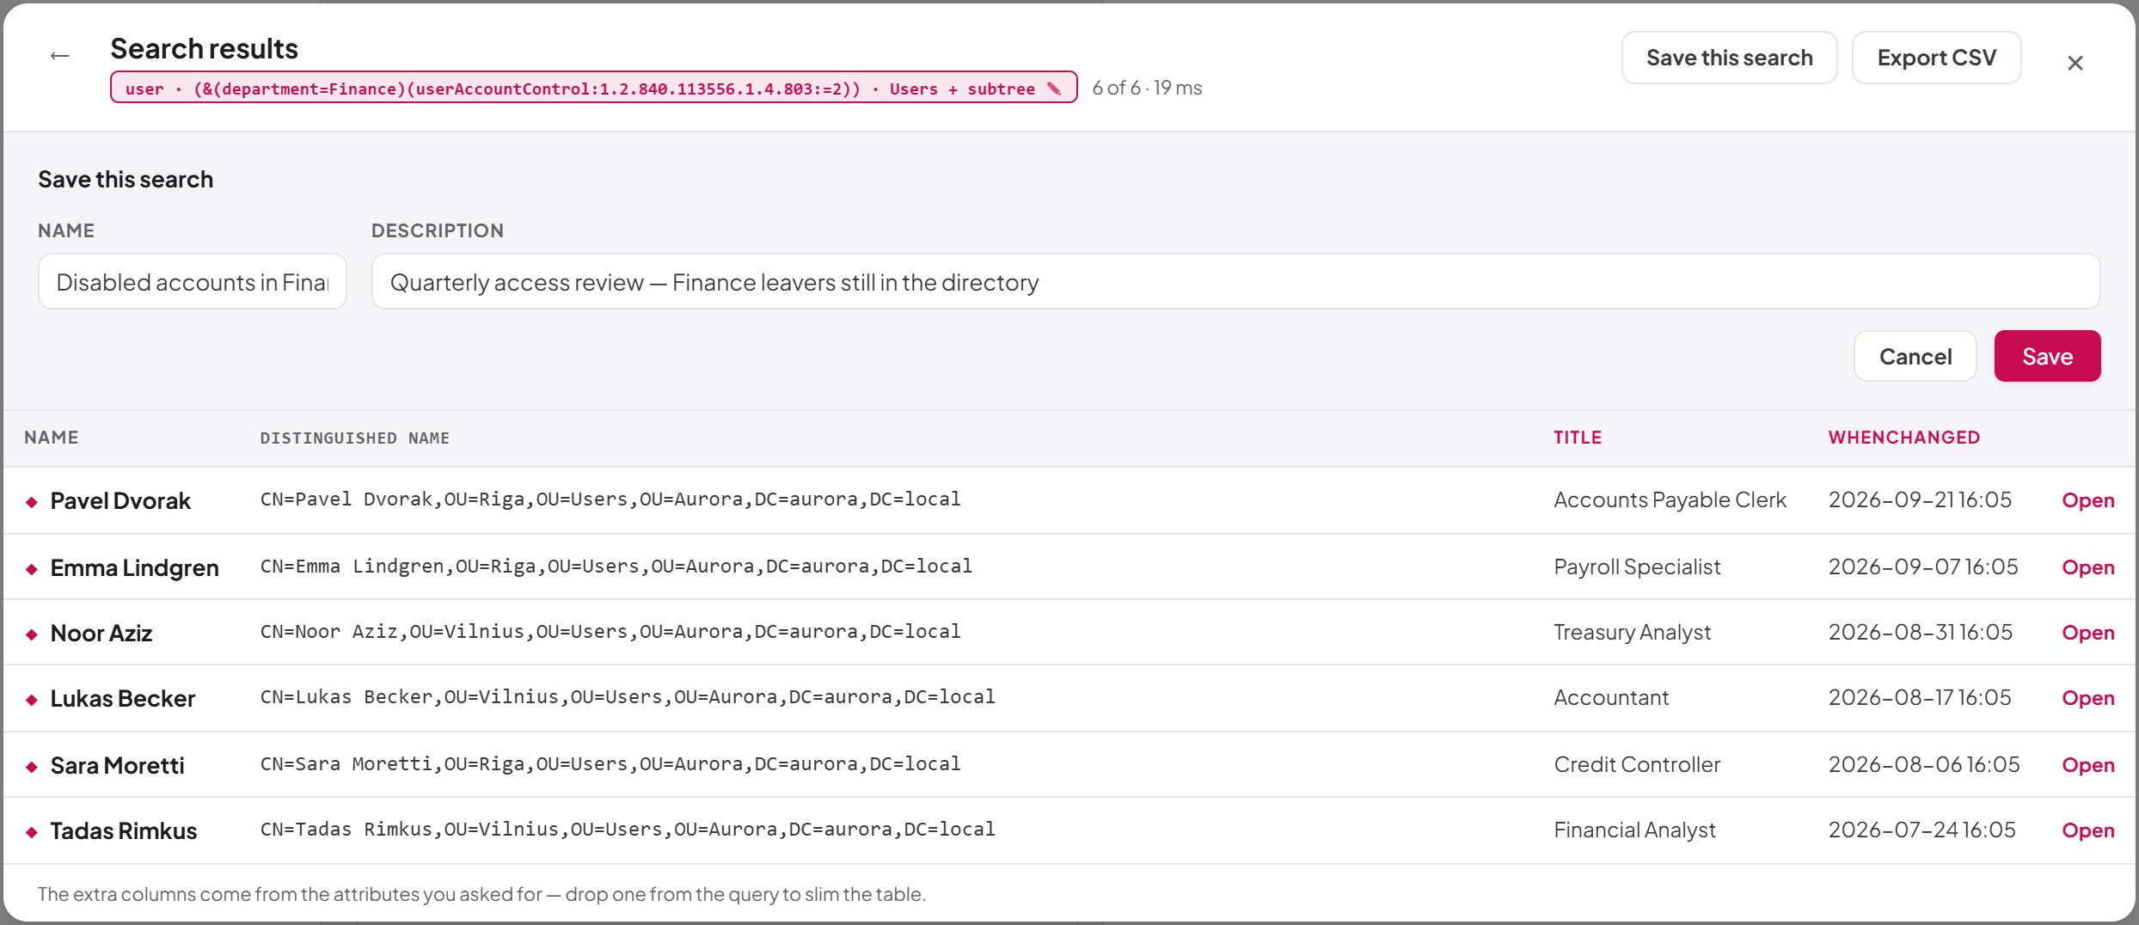Viewport: 2139px width, 925px height.
Task: Click the diamond icon beside Lukas Becker
Action: pyautogui.click(x=32, y=700)
